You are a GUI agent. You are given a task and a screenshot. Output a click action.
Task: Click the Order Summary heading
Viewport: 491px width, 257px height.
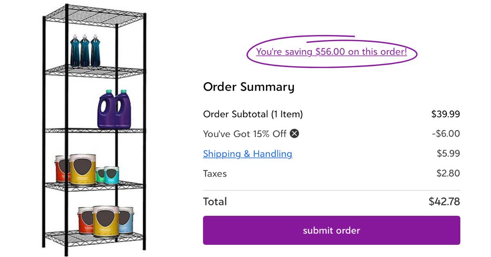point(249,87)
